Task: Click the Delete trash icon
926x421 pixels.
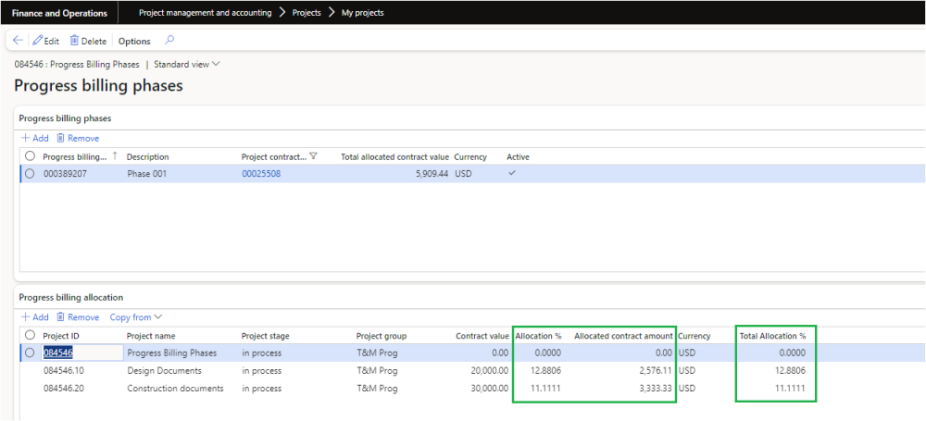Action: (74, 41)
